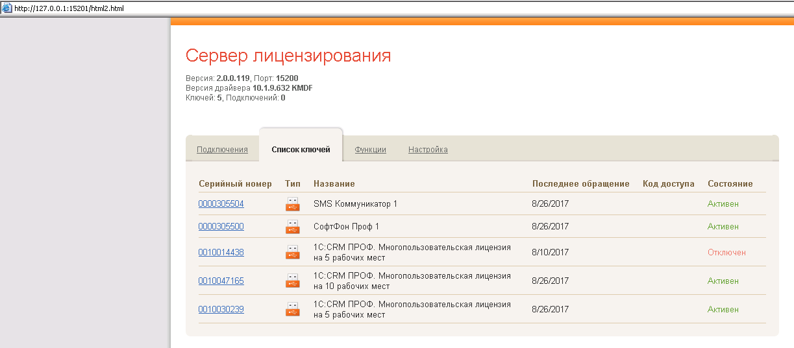This screenshot has width=794, height=348.
Task: Open serial number link 0010014438
Action: click(x=221, y=253)
